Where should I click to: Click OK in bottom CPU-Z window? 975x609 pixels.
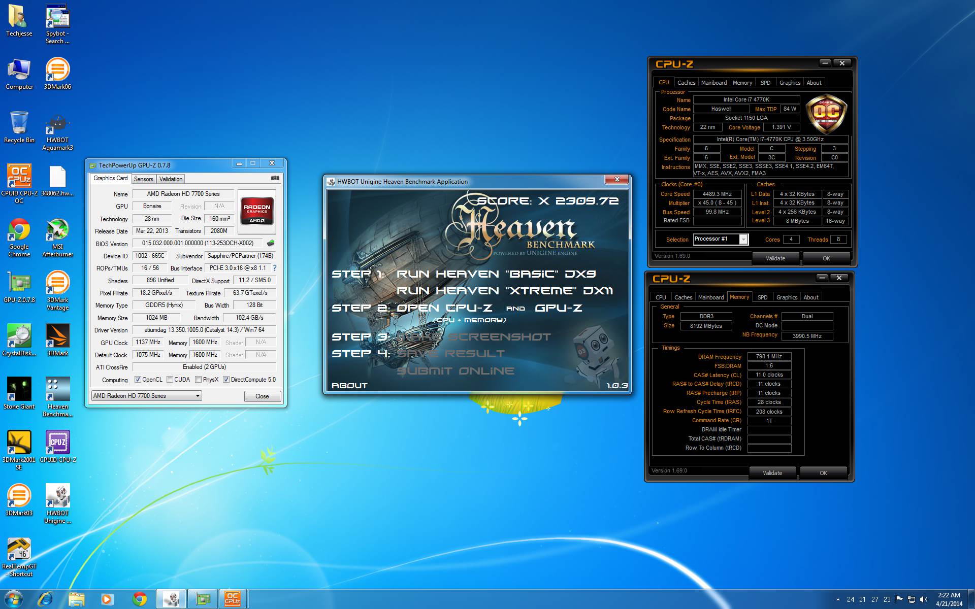(823, 473)
